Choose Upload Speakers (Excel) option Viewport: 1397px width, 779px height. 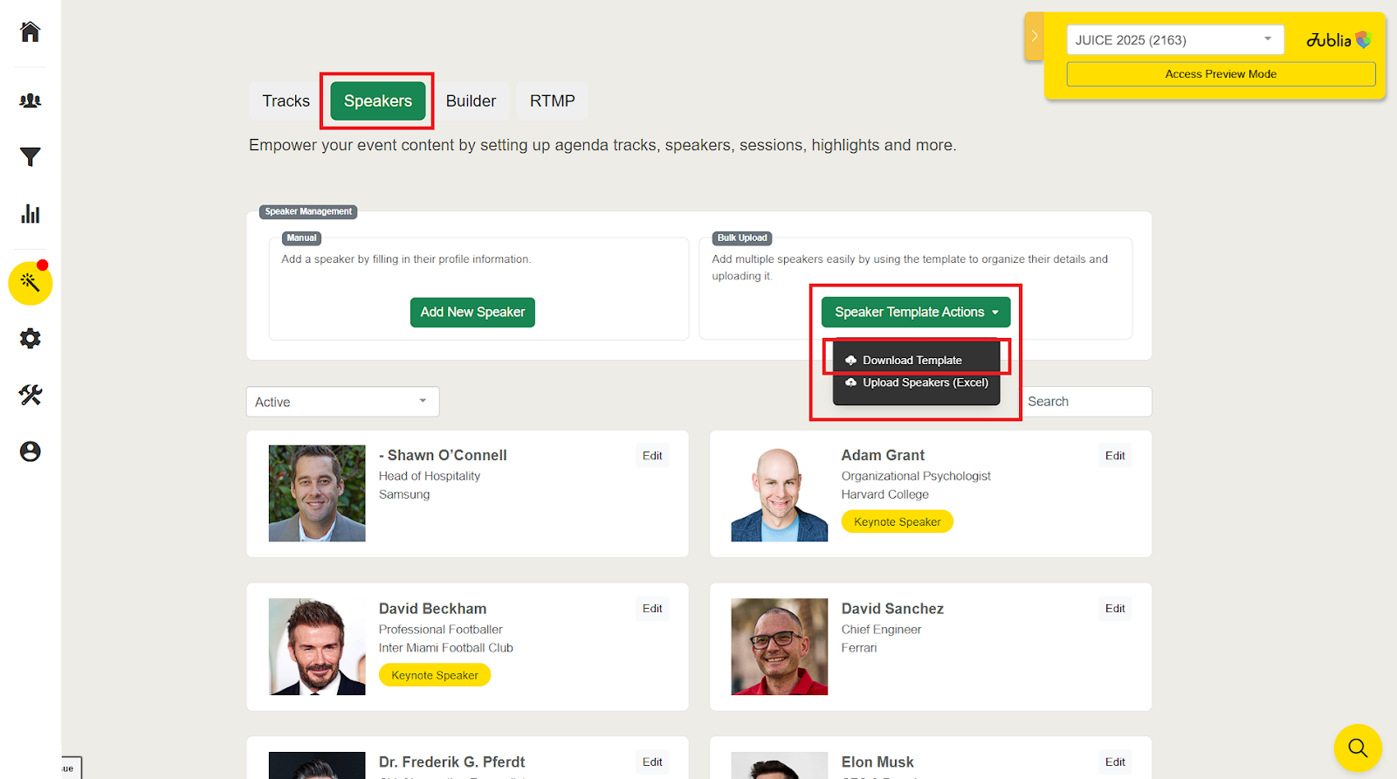[916, 383]
